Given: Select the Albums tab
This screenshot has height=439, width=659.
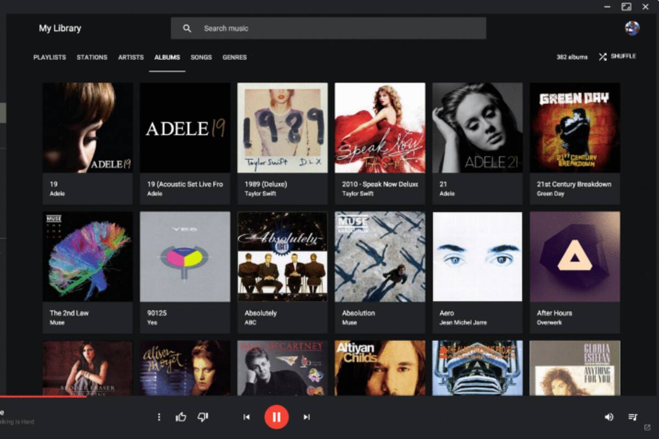Looking at the screenshot, I should (x=167, y=57).
